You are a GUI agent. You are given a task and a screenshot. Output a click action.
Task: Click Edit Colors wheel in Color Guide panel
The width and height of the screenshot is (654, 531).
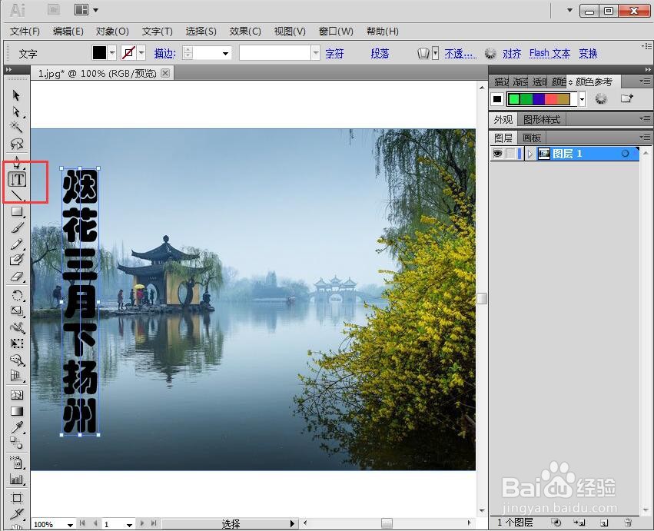pos(601,99)
